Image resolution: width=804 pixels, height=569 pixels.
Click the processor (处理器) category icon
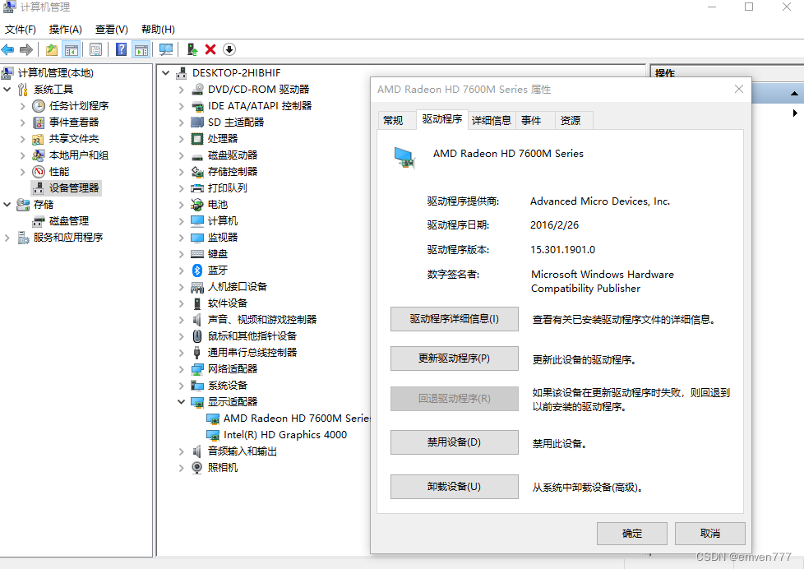tap(197, 138)
